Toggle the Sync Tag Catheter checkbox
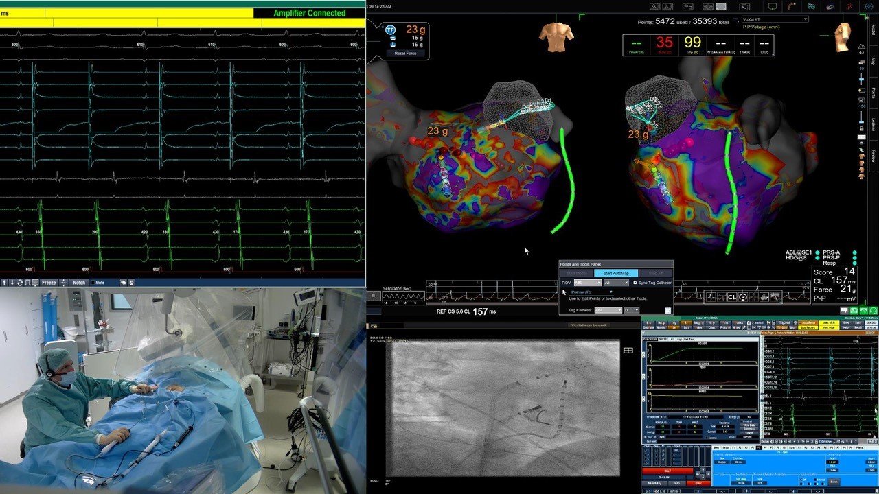 [x=635, y=283]
